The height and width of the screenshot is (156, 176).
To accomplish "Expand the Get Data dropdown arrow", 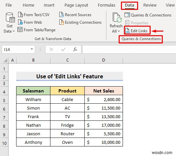I will (x=14, y=31).
